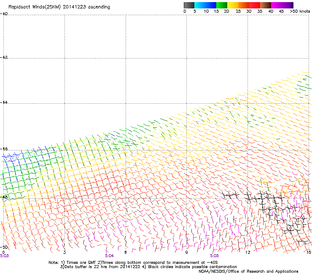Viewport: 312px width, 274px height.
Task: Click the '-48' latitude axis label
Action: pyautogui.click(x=4, y=197)
